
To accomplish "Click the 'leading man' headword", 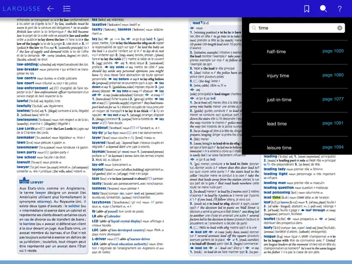I will tap(275, 183).
